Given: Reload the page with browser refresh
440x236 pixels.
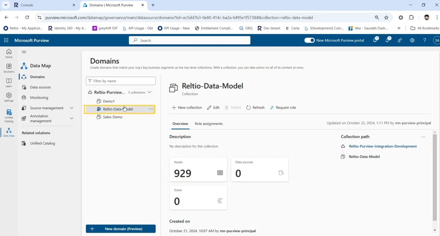Looking at the screenshot, I should click(x=27, y=17).
